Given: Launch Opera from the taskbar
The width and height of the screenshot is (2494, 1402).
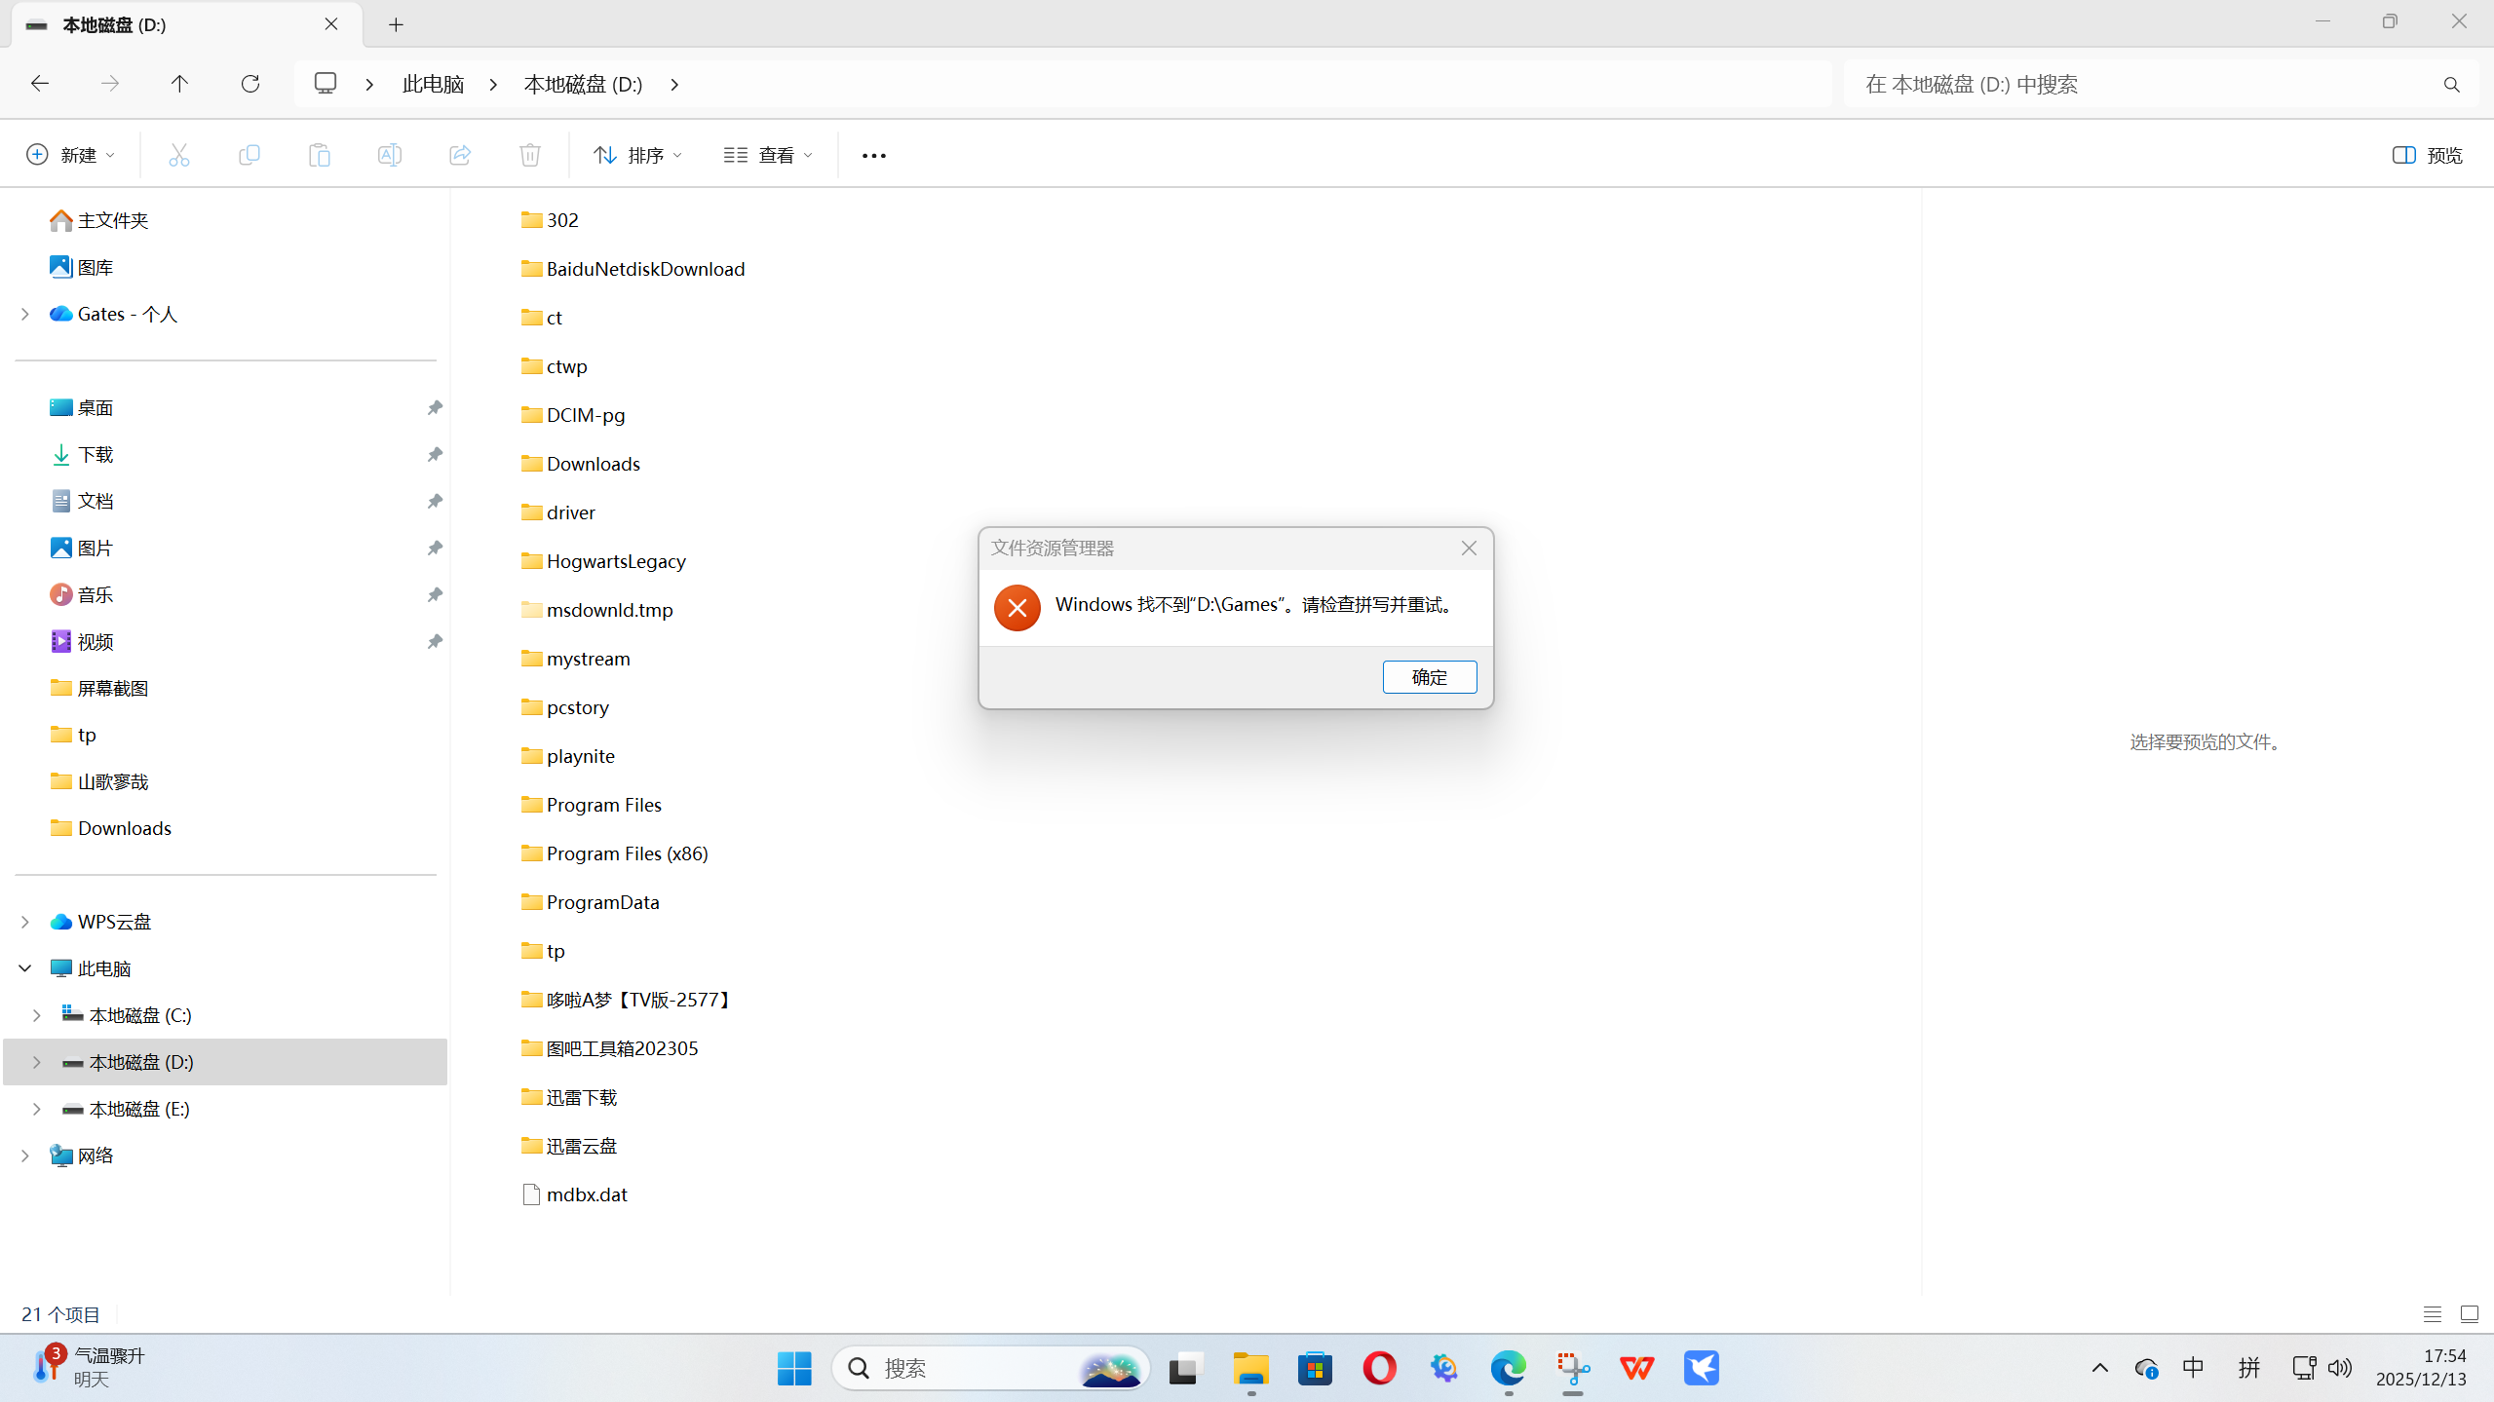Looking at the screenshot, I should click(x=1377, y=1367).
